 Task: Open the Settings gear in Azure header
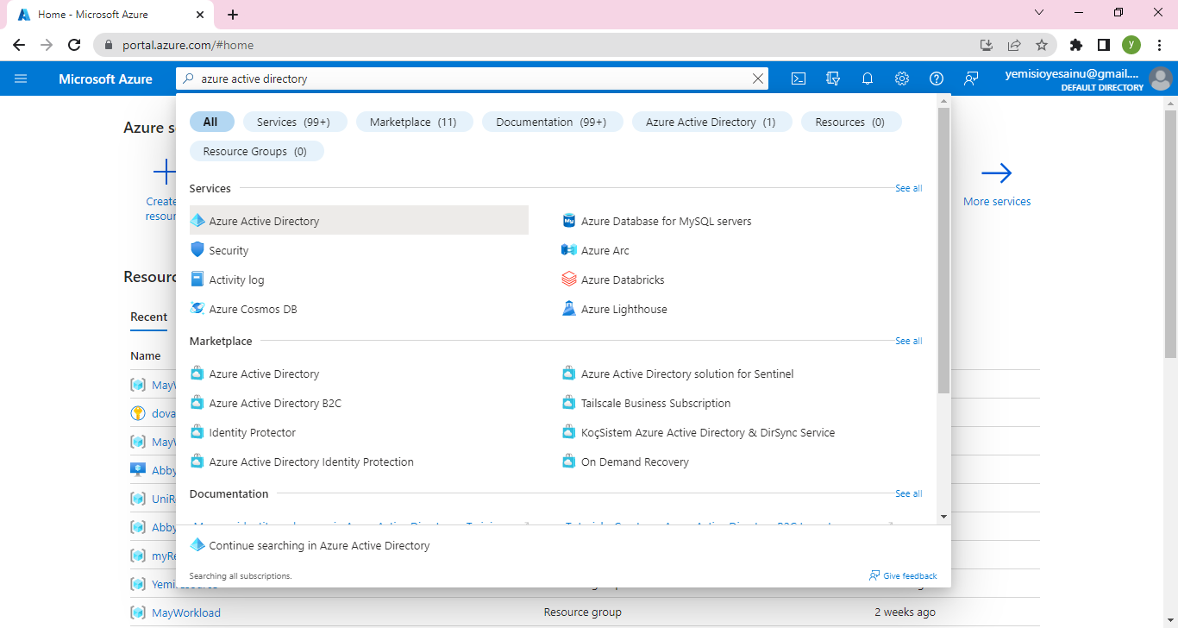902,78
